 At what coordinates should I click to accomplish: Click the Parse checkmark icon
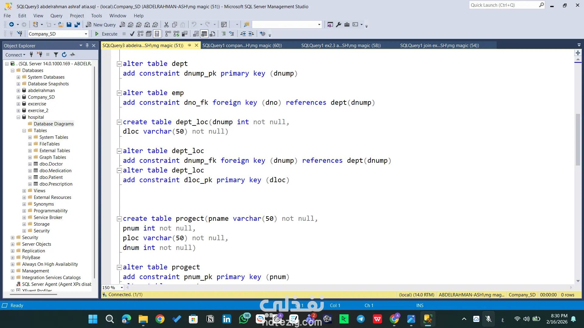pos(132,34)
